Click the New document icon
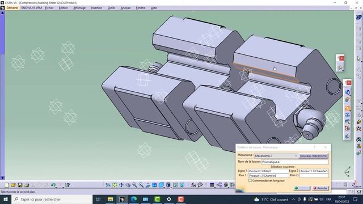 (x=7, y=185)
